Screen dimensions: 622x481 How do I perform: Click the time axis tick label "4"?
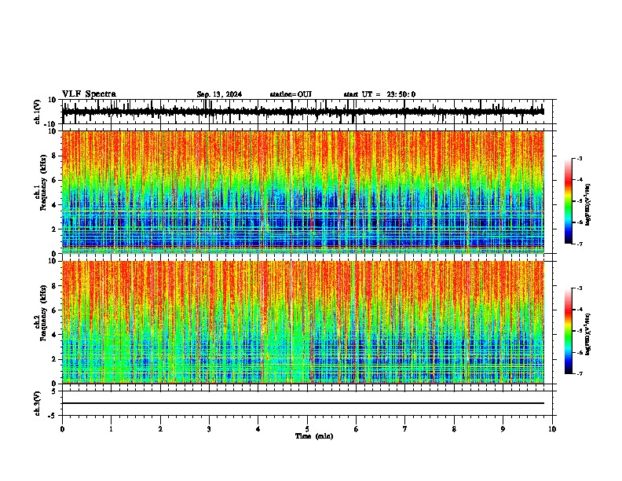(x=258, y=429)
